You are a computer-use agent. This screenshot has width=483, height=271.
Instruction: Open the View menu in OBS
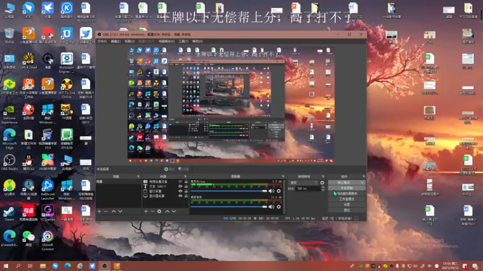130,41
